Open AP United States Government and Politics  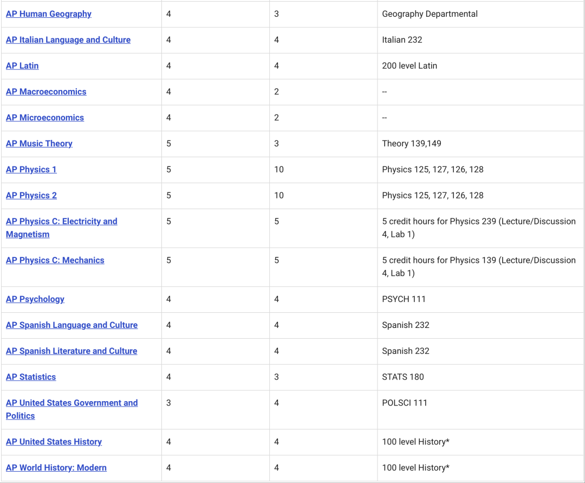click(x=71, y=403)
